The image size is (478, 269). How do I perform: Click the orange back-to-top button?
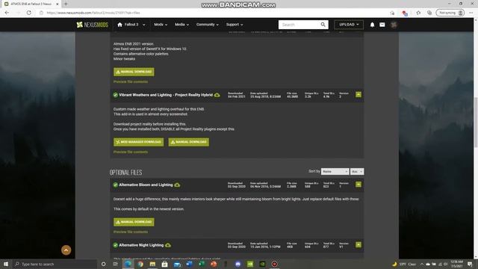tap(66, 250)
